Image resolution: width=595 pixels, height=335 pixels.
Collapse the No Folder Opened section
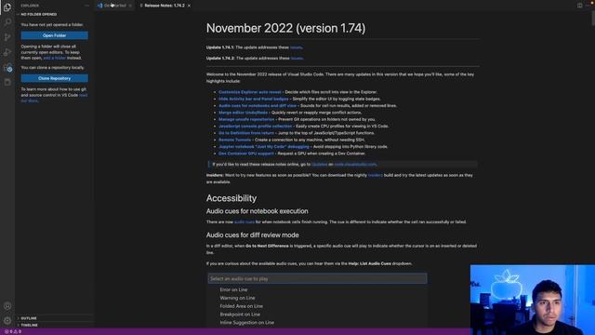[x=38, y=15]
